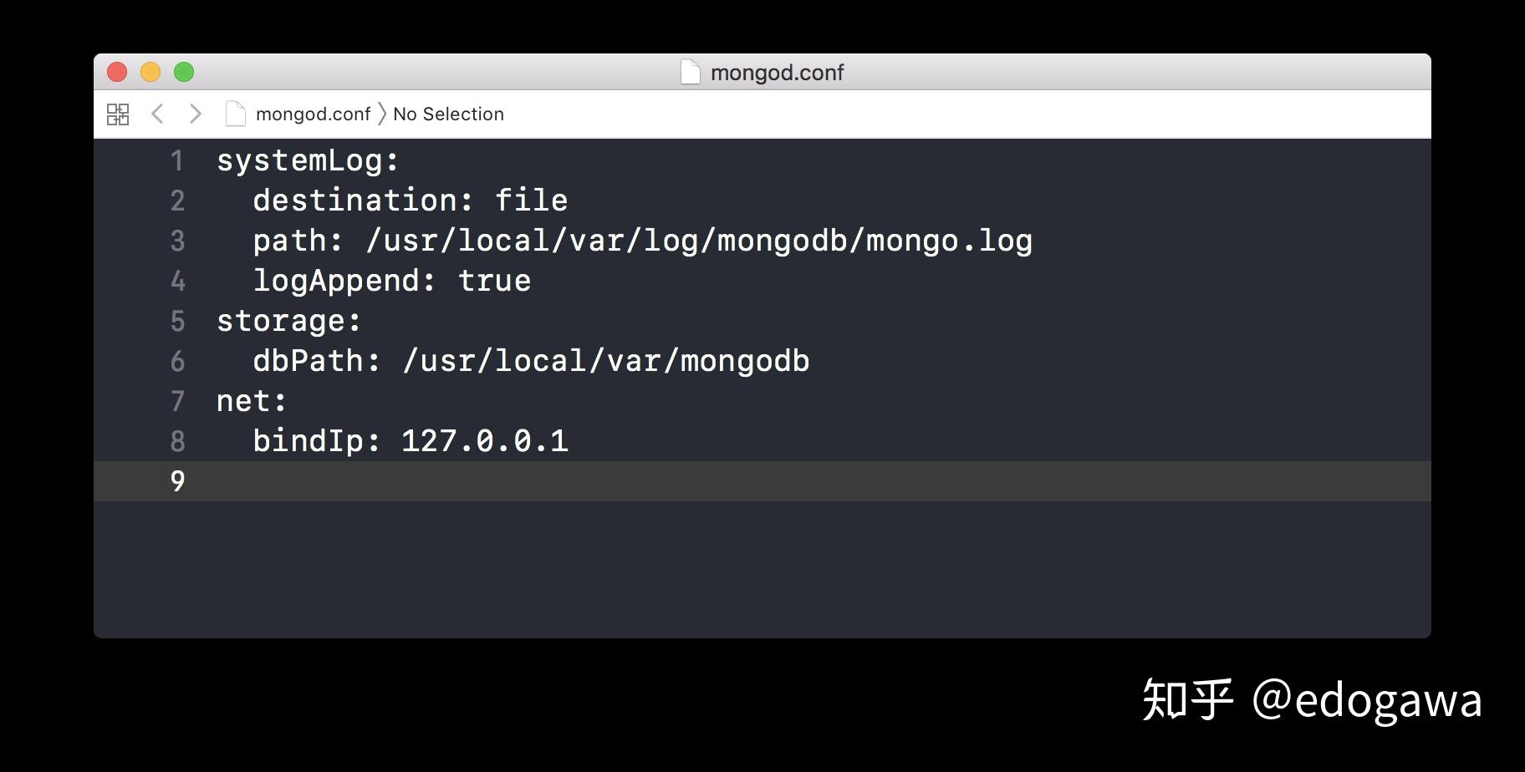Image resolution: width=1525 pixels, height=772 pixels.
Task: Zoom the window with the green button
Action: pos(184,72)
